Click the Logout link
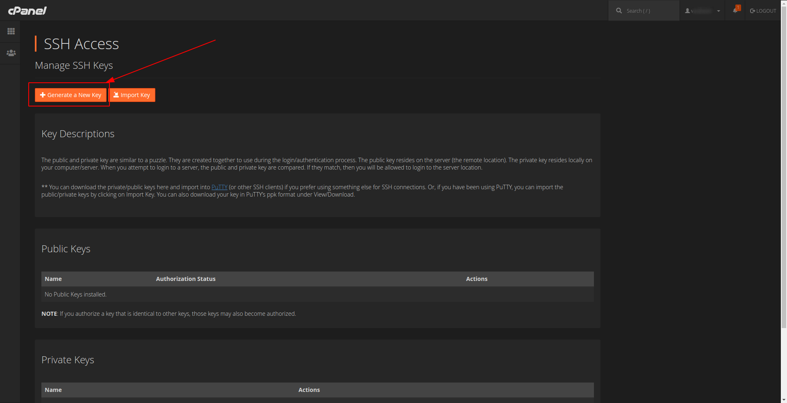The height and width of the screenshot is (403, 787). point(763,11)
